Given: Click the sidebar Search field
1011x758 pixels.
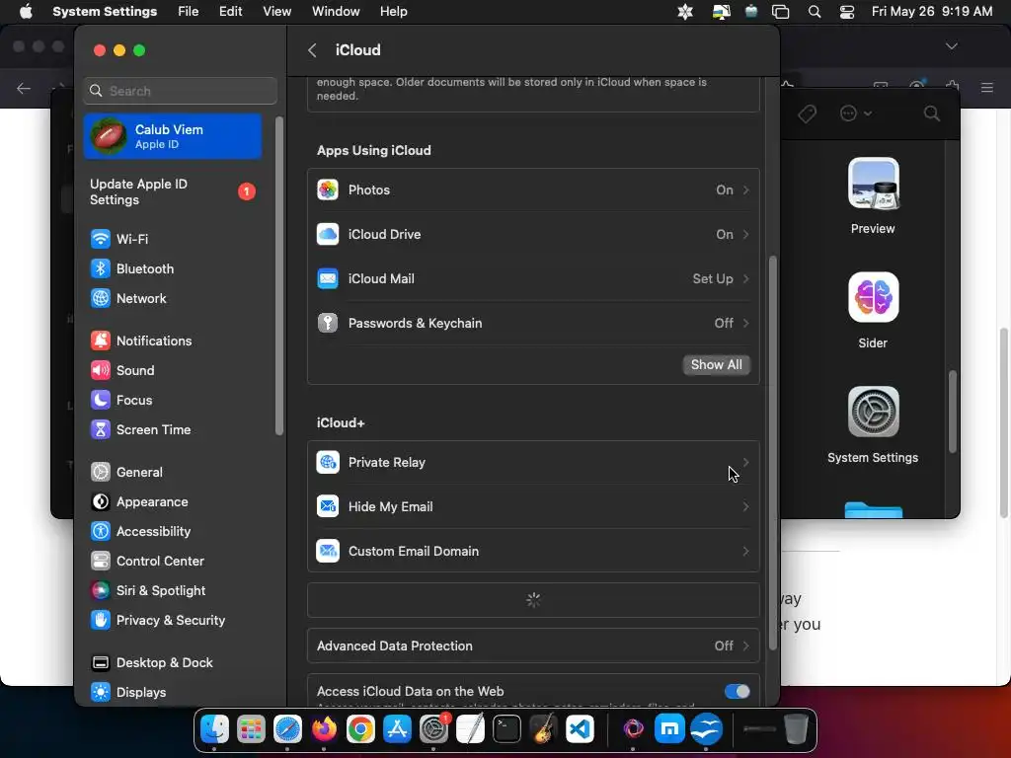Looking at the screenshot, I should [x=181, y=91].
